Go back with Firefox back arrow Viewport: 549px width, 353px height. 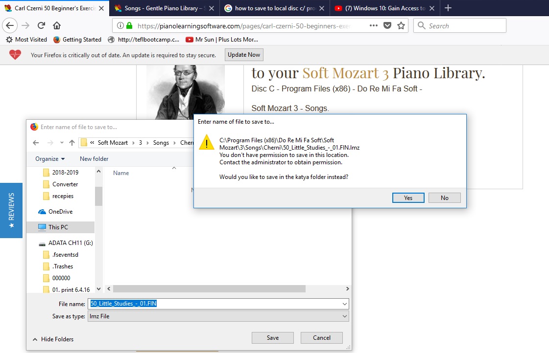click(10, 25)
